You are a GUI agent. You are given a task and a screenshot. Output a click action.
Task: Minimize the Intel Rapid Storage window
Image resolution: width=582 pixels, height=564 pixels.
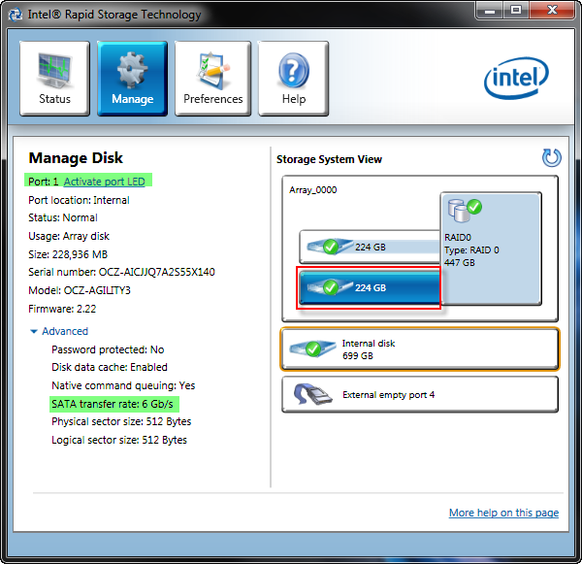(x=490, y=11)
